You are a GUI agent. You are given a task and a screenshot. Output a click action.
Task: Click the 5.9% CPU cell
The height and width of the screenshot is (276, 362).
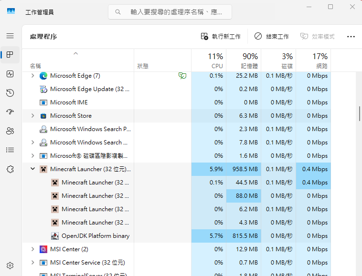[x=209, y=169]
